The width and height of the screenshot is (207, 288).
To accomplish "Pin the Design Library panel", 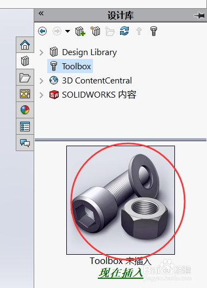I will (x=199, y=15).
